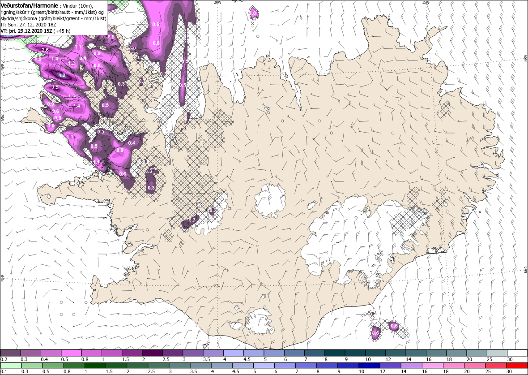
Task: Click the lilac swatch labeled 14 in lower legend
Action: tap(412, 366)
